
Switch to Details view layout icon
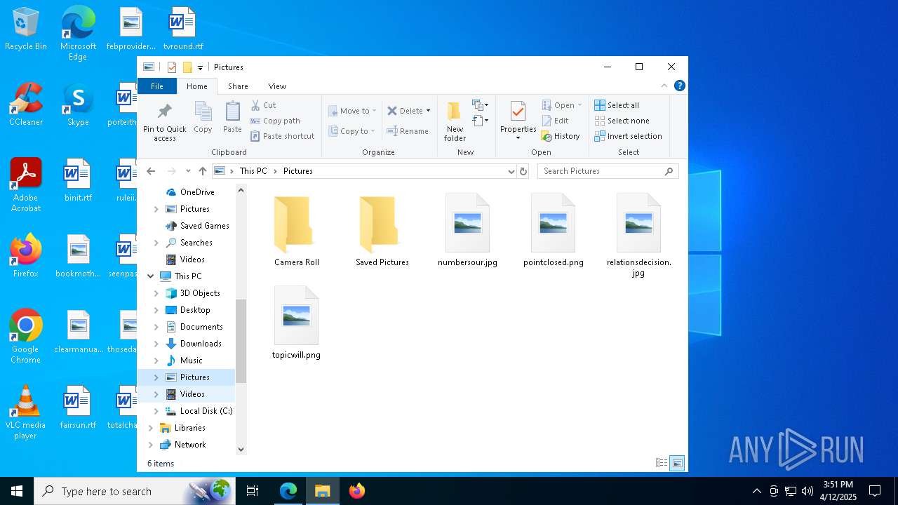(661, 463)
